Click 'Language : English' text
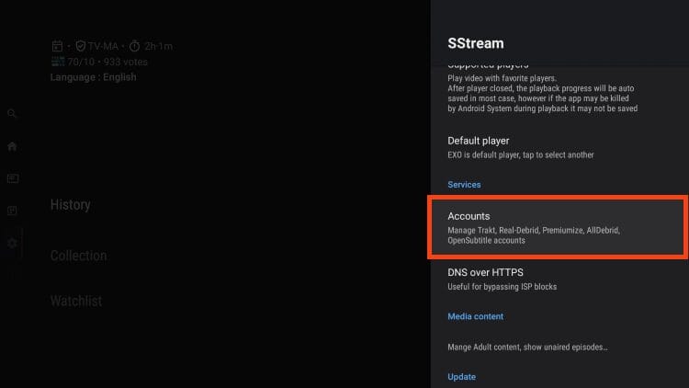The width and height of the screenshot is (689, 388). coord(93,77)
